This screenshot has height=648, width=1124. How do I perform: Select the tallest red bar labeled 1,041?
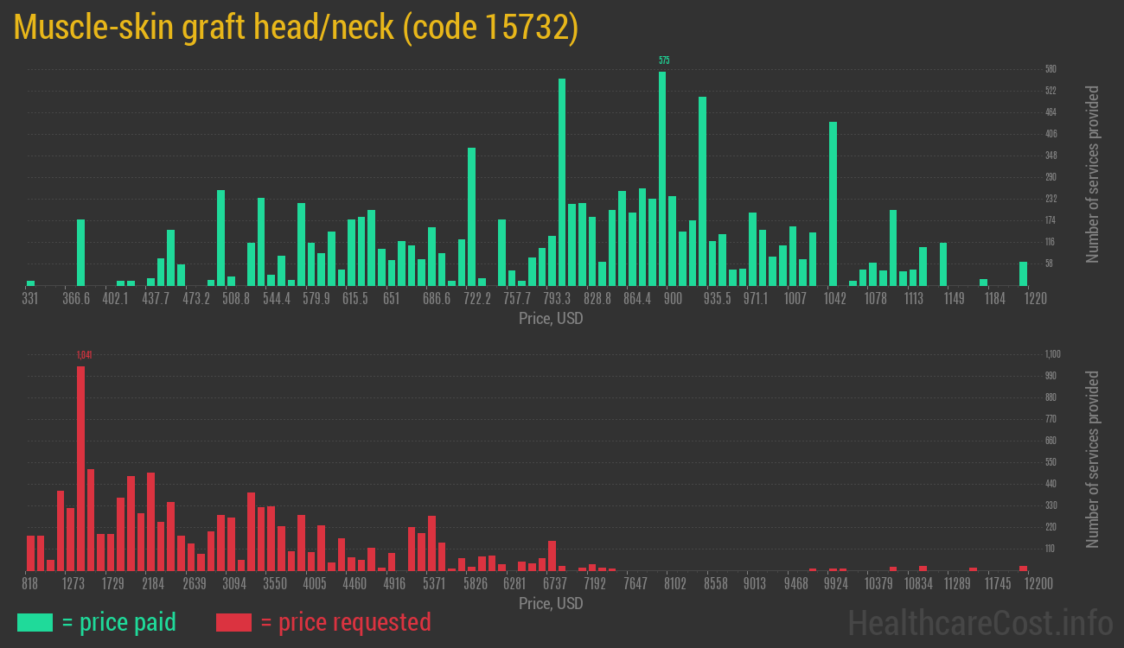click(80, 467)
